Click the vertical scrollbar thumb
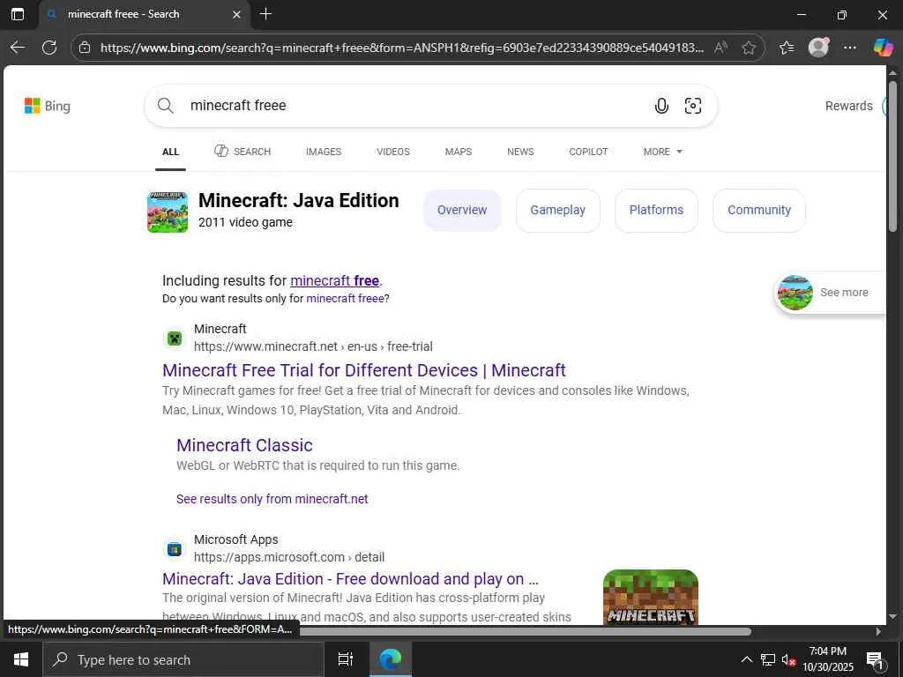The image size is (903, 677). coord(892,156)
